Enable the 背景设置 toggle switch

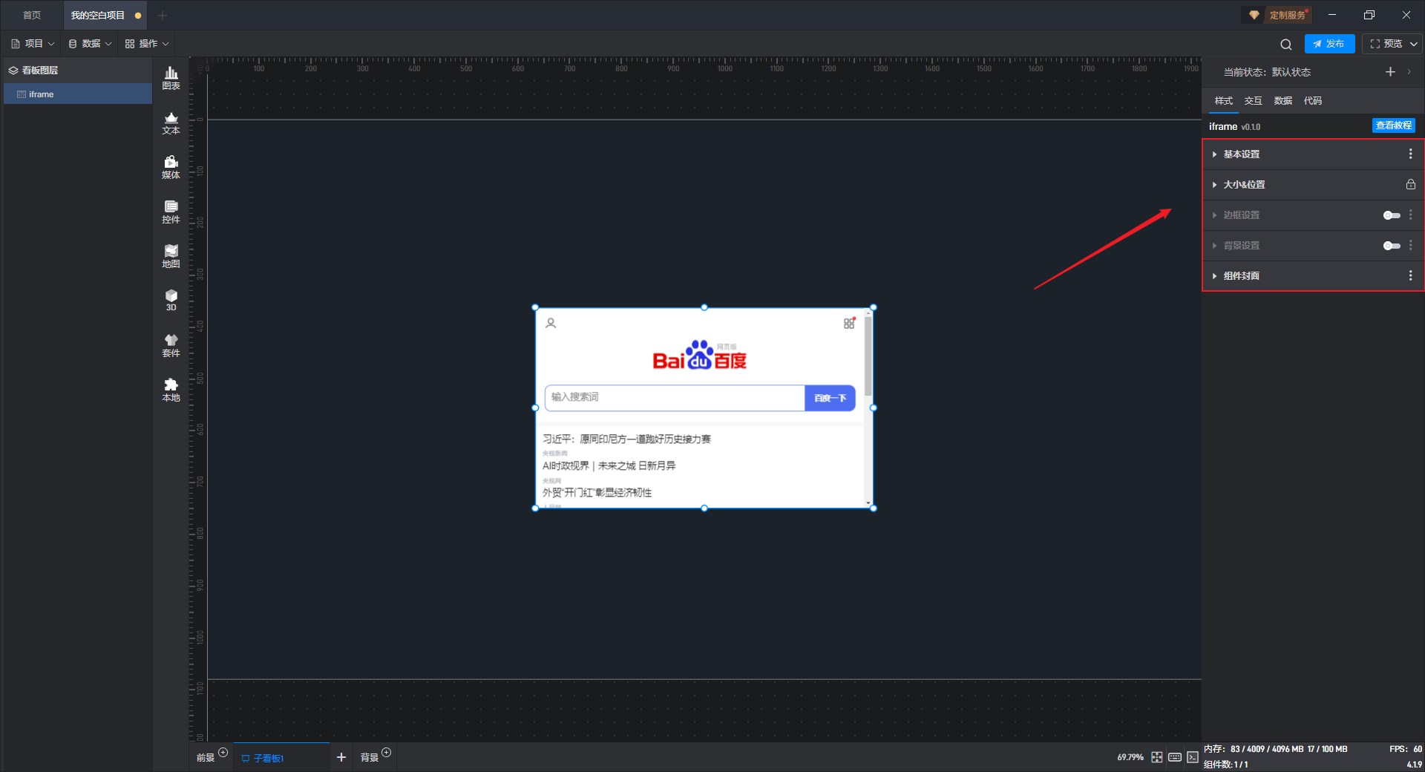pyautogui.click(x=1392, y=246)
